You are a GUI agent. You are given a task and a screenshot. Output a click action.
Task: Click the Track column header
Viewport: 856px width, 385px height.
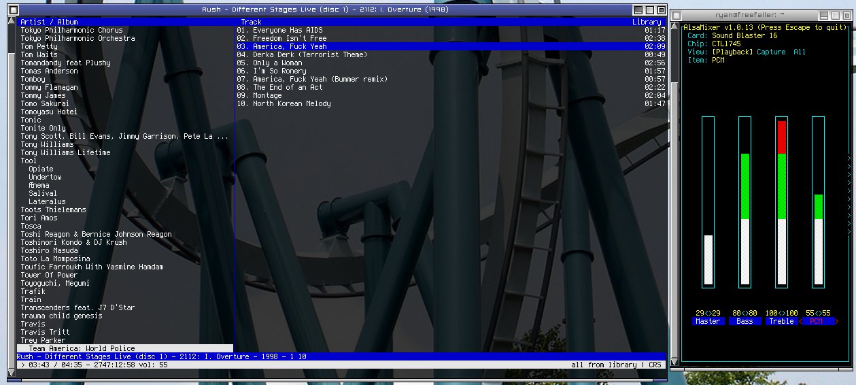click(251, 22)
